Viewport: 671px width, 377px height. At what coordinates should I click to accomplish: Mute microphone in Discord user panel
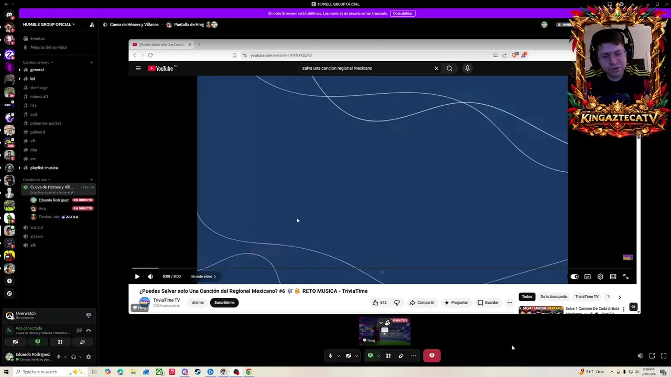(59, 357)
